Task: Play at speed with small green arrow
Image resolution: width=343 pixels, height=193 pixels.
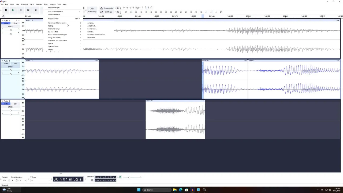Action: [120, 177]
